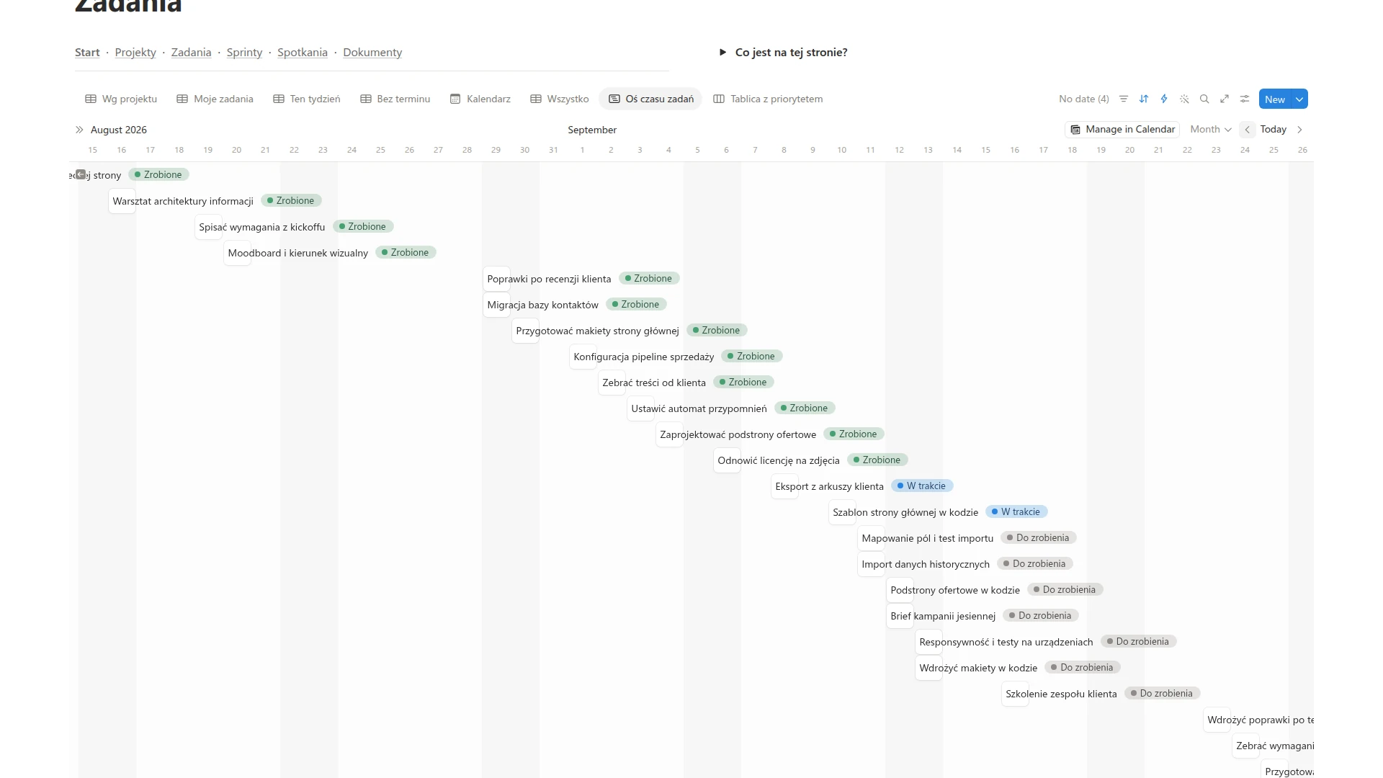The height and width of the screenshot is (778, 1383).
Task: Click the Manage in Calendar button
Action: (1122, 130)
